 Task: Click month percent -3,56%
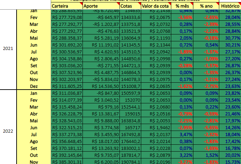(182, 18)
